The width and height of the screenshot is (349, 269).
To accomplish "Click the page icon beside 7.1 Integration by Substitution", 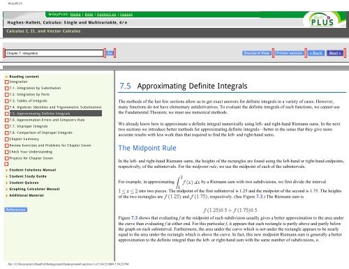I will click(x=7, y=89).
